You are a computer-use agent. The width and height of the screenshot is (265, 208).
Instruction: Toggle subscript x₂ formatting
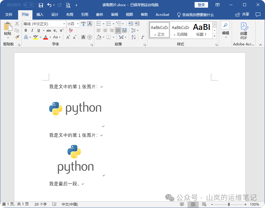click(x=55, y=30)
